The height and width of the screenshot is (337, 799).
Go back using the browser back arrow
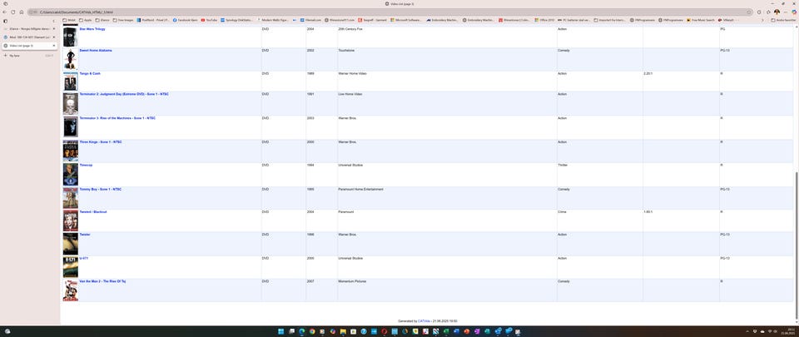click(x=5, y=12)
